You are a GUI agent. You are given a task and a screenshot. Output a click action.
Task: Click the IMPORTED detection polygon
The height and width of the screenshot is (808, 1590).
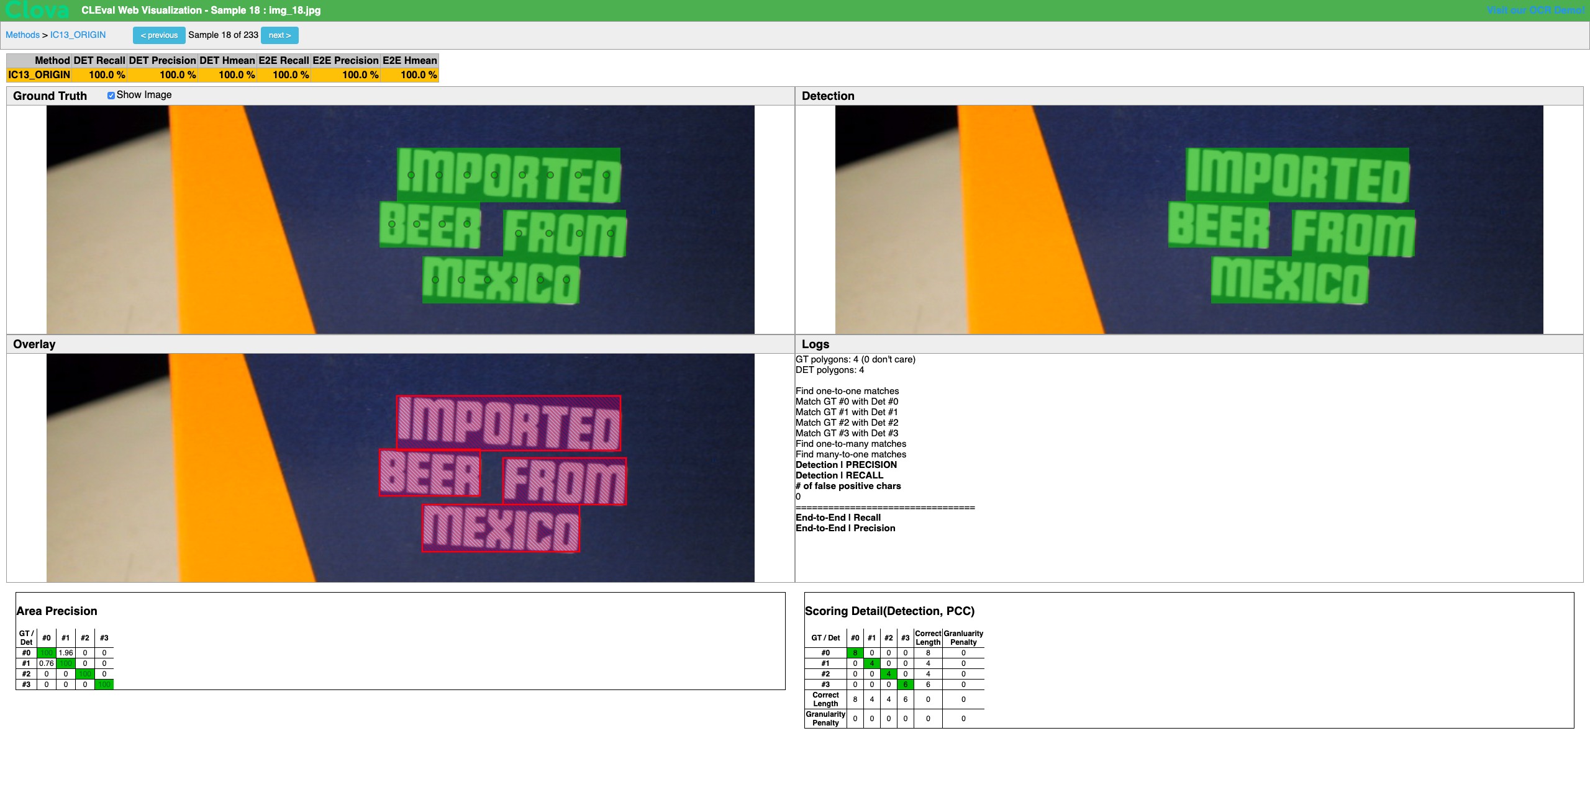[x=1297, y=175]
